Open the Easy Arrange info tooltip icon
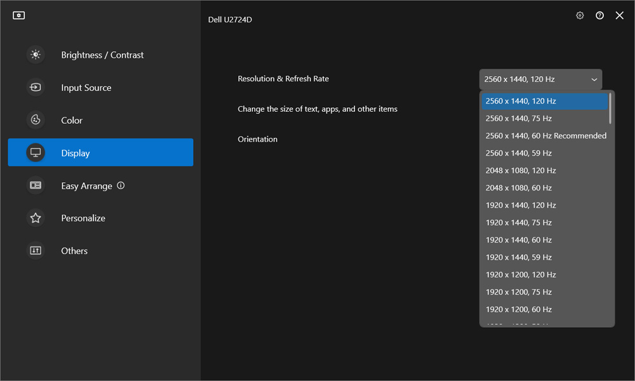635x381 pixels. (x=121, y=185)
